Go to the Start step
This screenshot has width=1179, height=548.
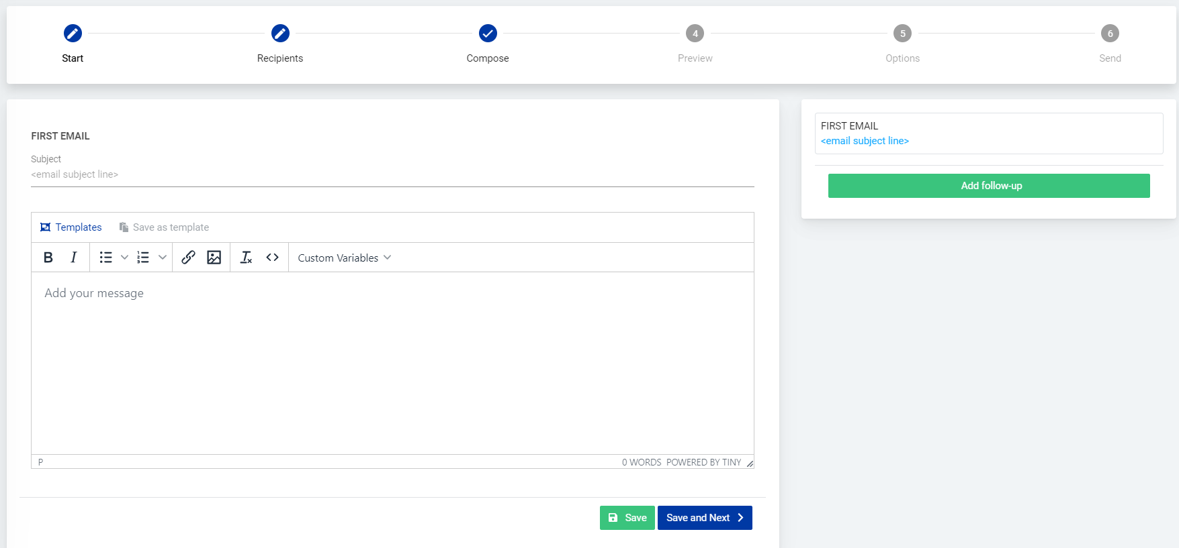73,34
